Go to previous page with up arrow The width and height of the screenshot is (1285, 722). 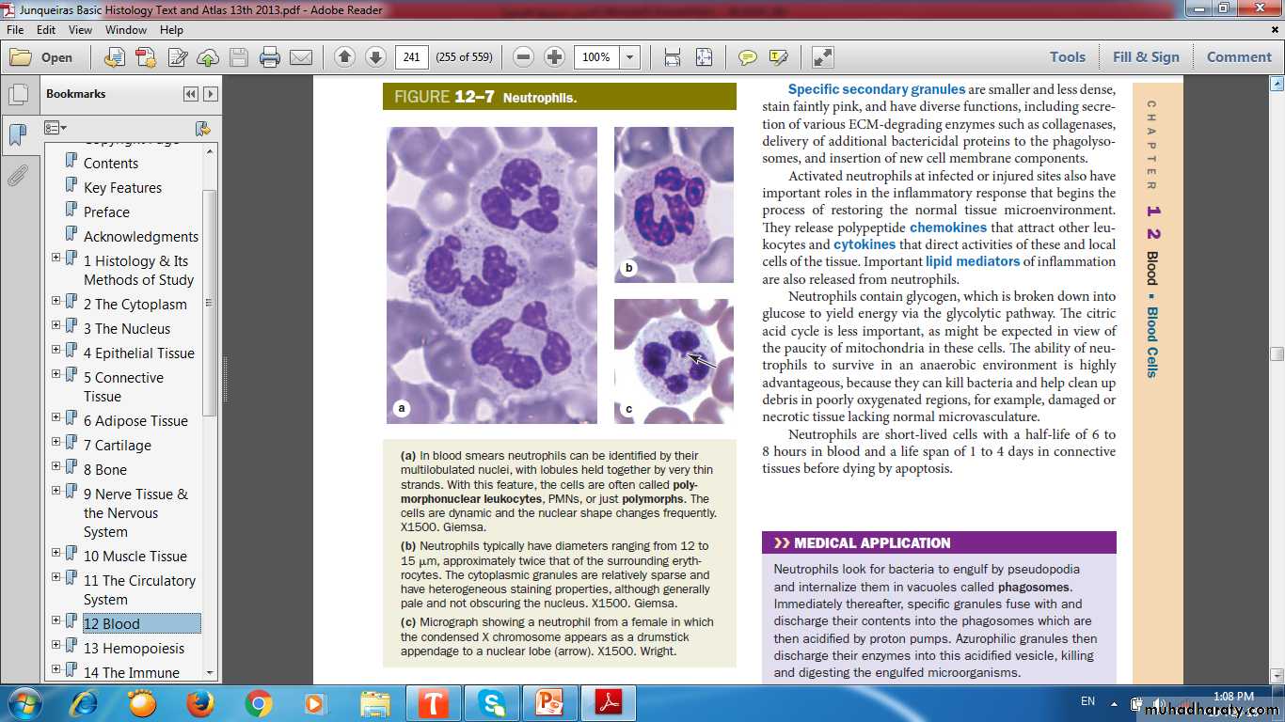pyautogui.click(x=344, y=57)
